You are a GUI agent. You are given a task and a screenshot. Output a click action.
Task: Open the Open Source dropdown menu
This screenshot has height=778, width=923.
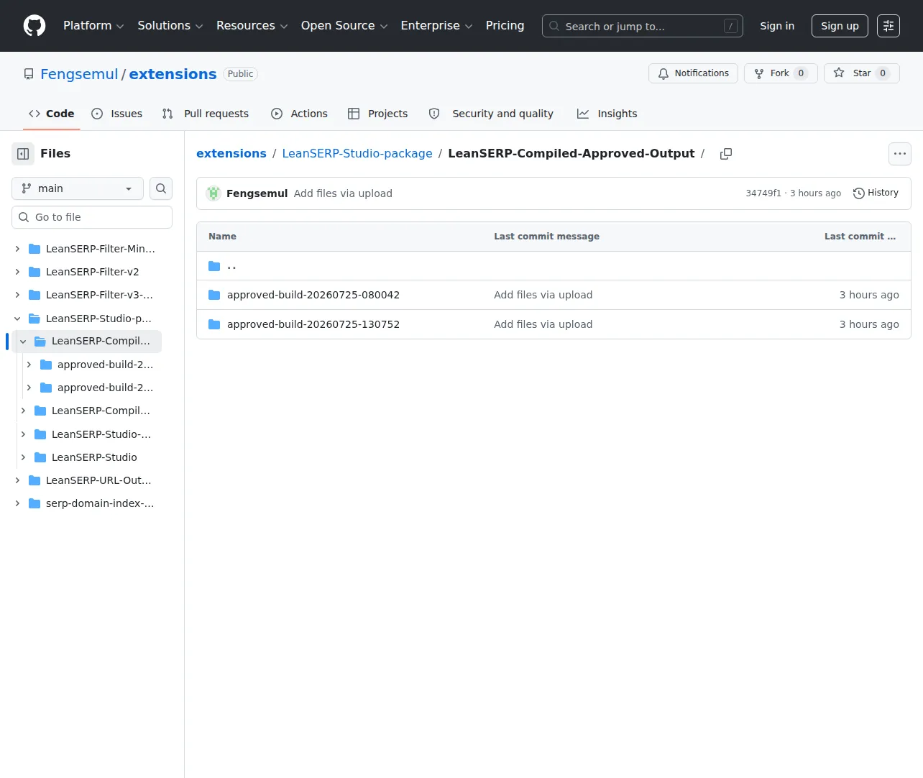[344, 26]
